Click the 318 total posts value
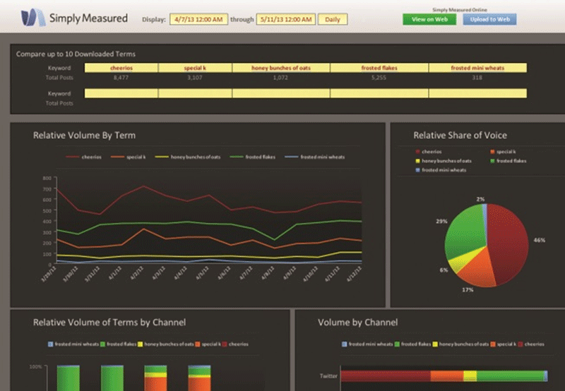Image resolution: width=565 pixels, height=391 pixels. point(477,78)
